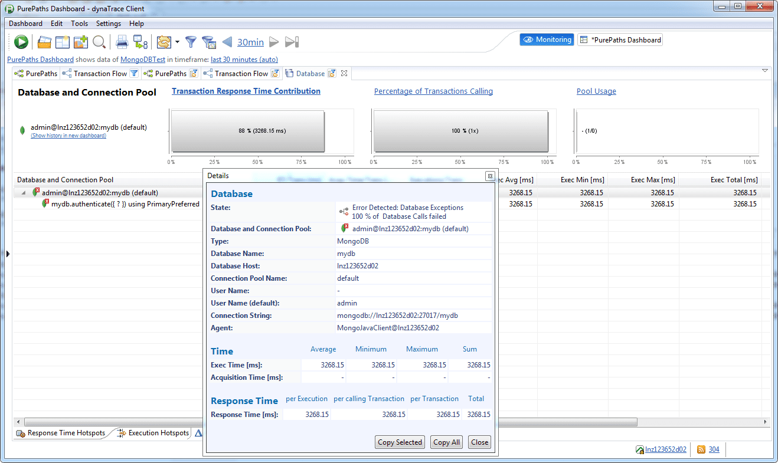Step timeframe forward with right arrow

(274, 42)
